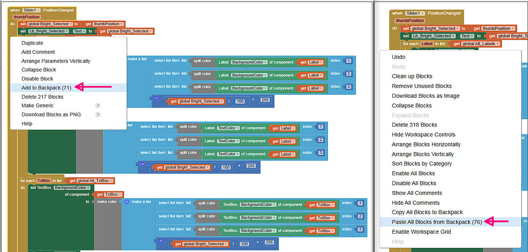Open Slider1 dropdown in right workspace event block
This screenshot has width=528, height=252.
[416, 13]
